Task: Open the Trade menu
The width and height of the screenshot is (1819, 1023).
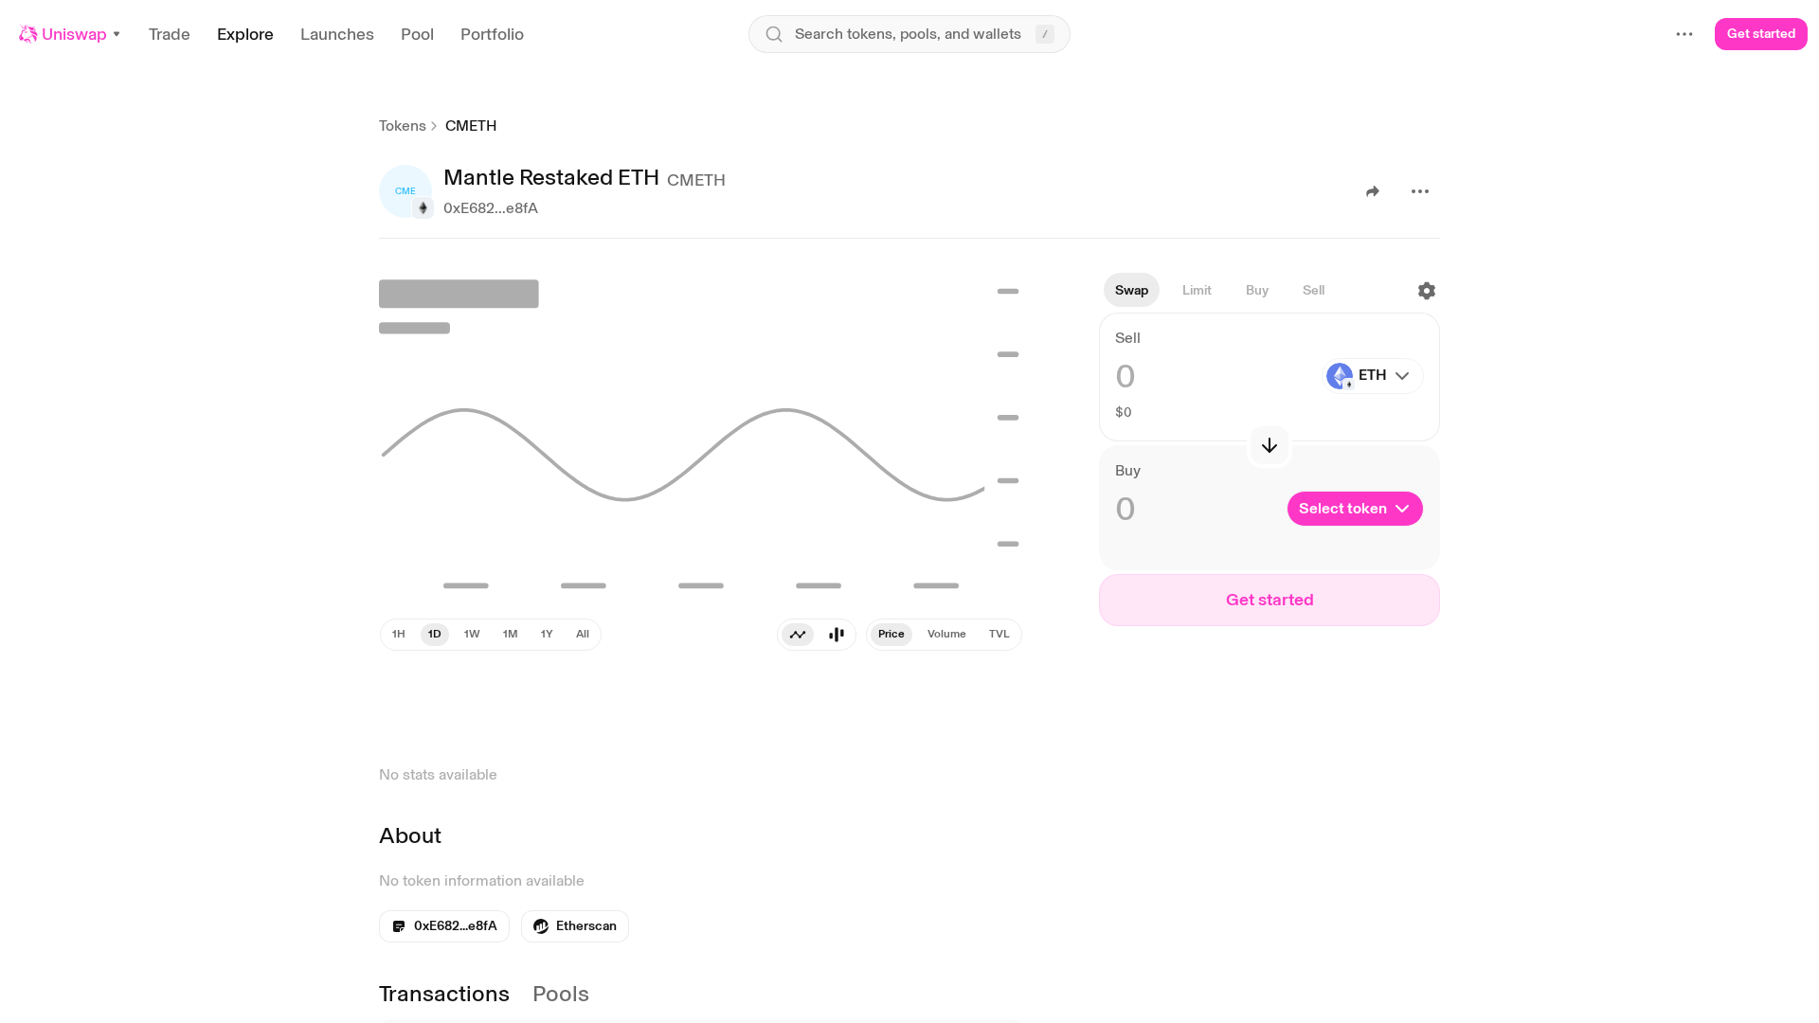Action: coord(170,34)
